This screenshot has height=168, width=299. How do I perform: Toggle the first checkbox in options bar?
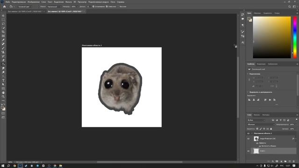(93, 7)
